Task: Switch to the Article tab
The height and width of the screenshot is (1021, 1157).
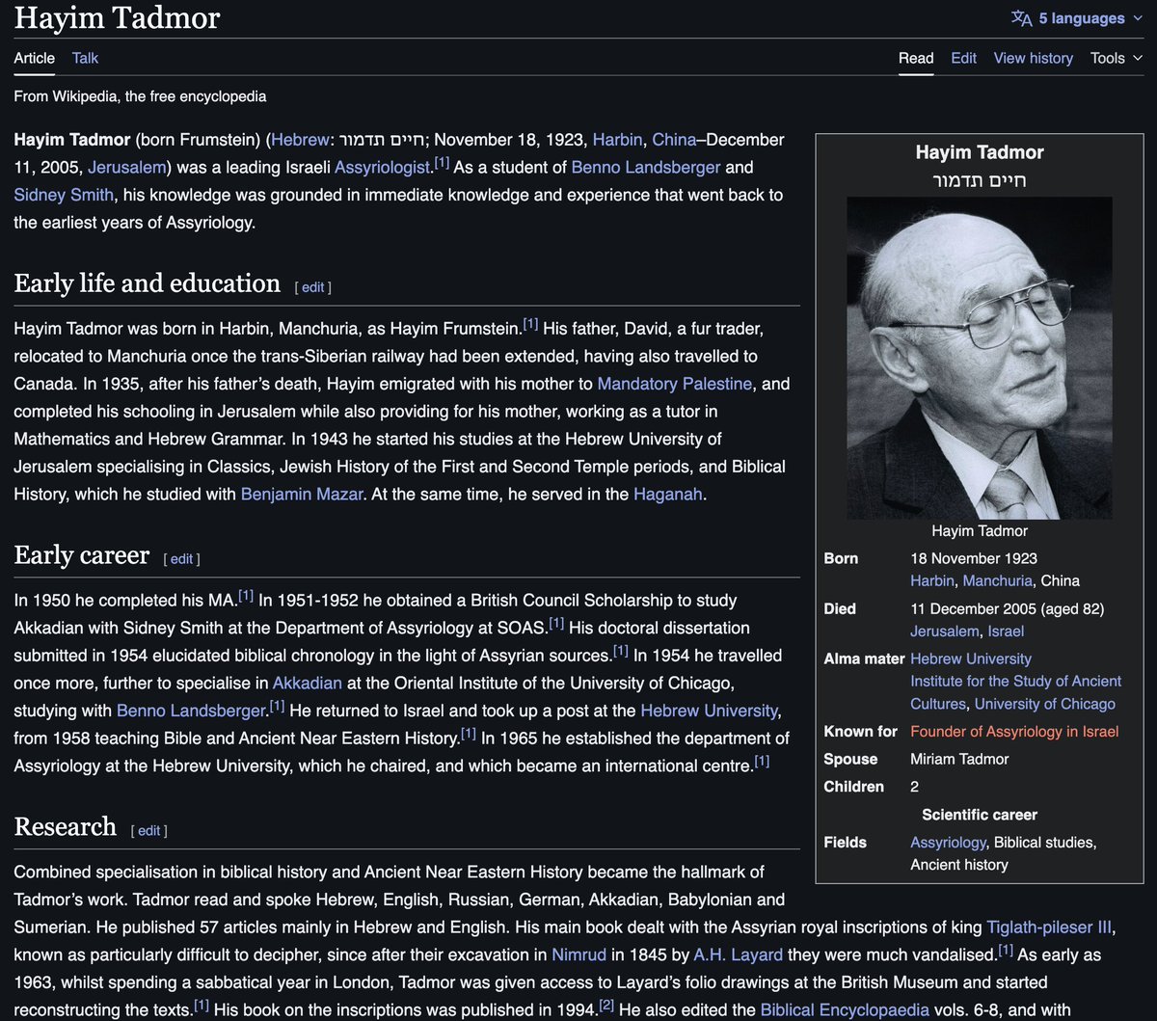Action: (35, 58)
